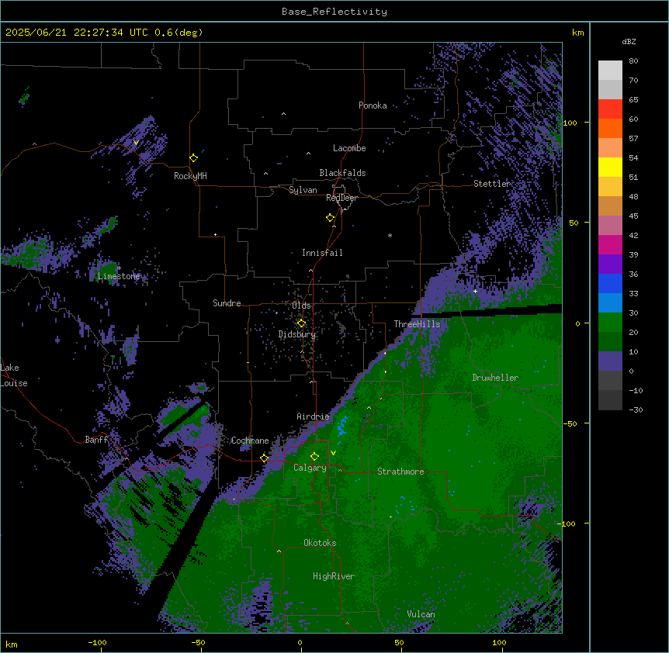The height and width of the screenshot is (653, 669).
Task: Select the yellow V marker northwest of RockyMH
Action: (x=136, y=143)
